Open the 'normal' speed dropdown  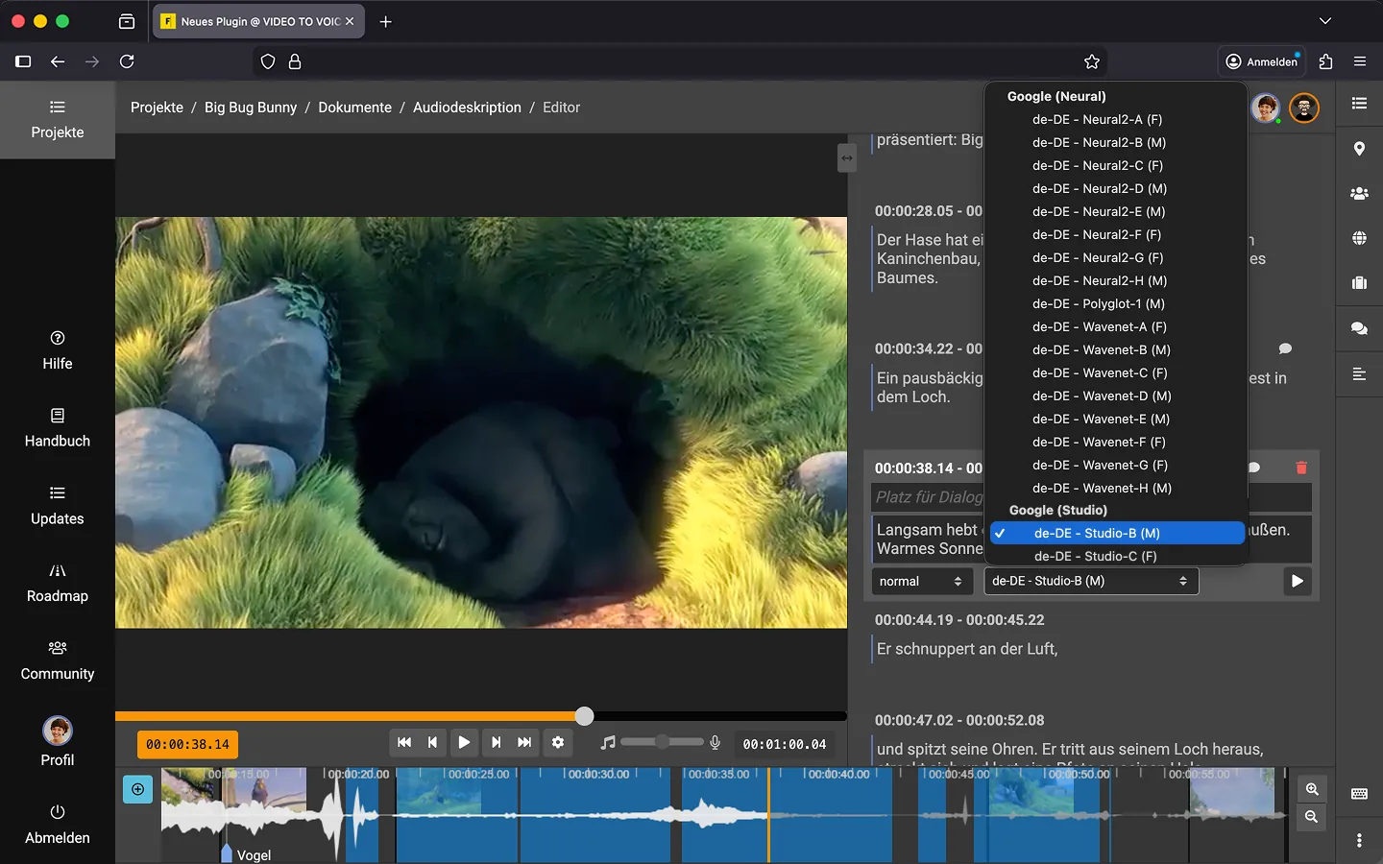920,581
